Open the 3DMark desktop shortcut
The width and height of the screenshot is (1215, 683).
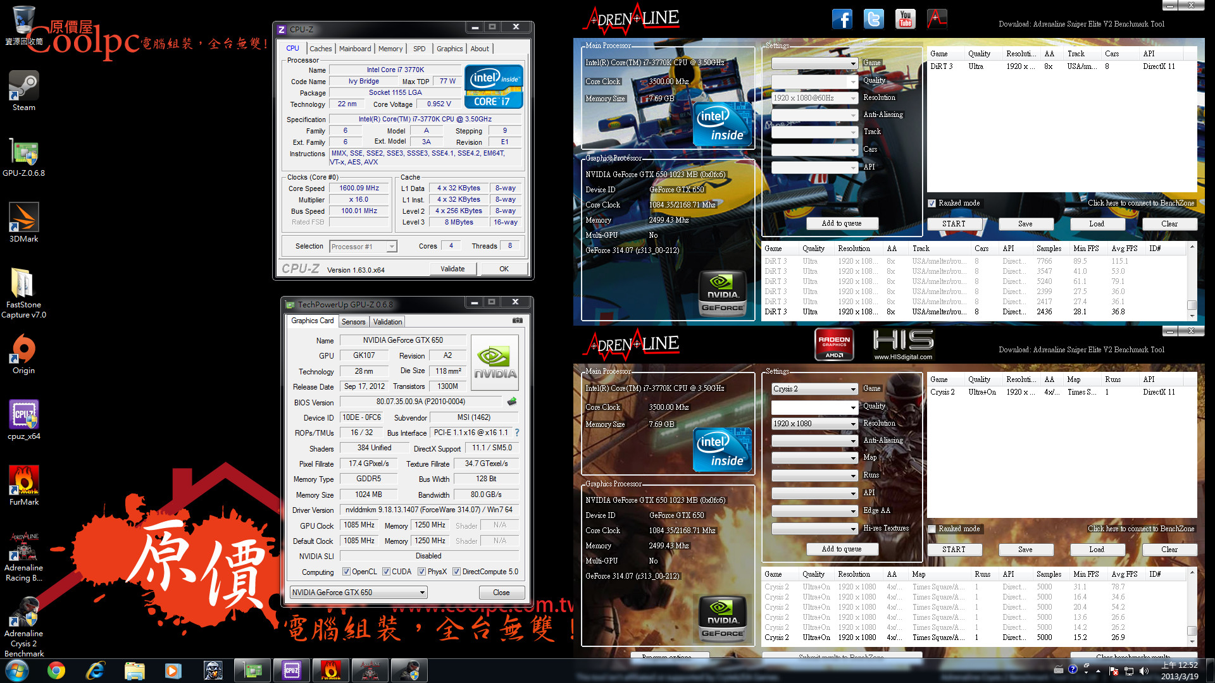23,222
